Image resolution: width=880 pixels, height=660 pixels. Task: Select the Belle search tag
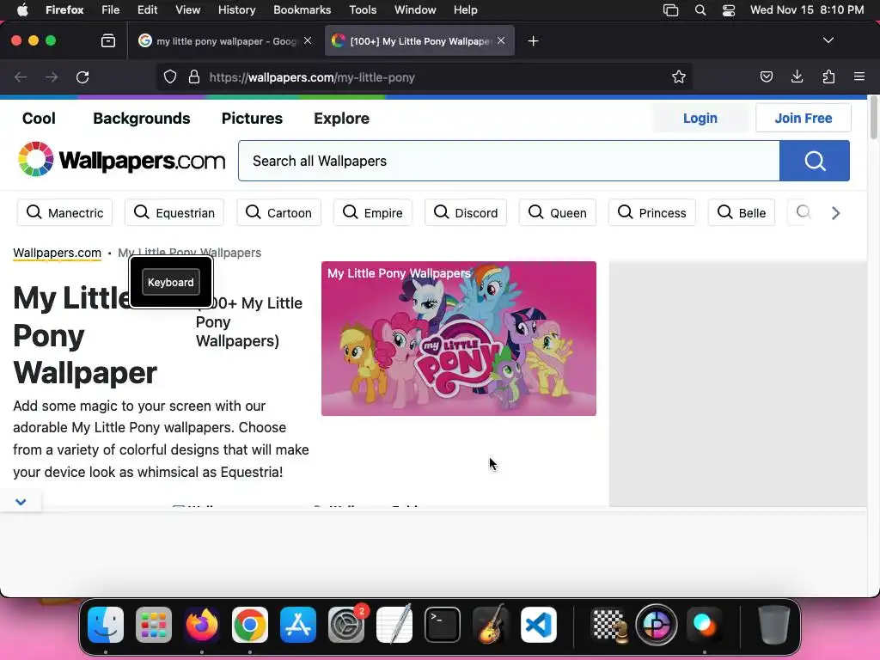click(x=742, y=213)
